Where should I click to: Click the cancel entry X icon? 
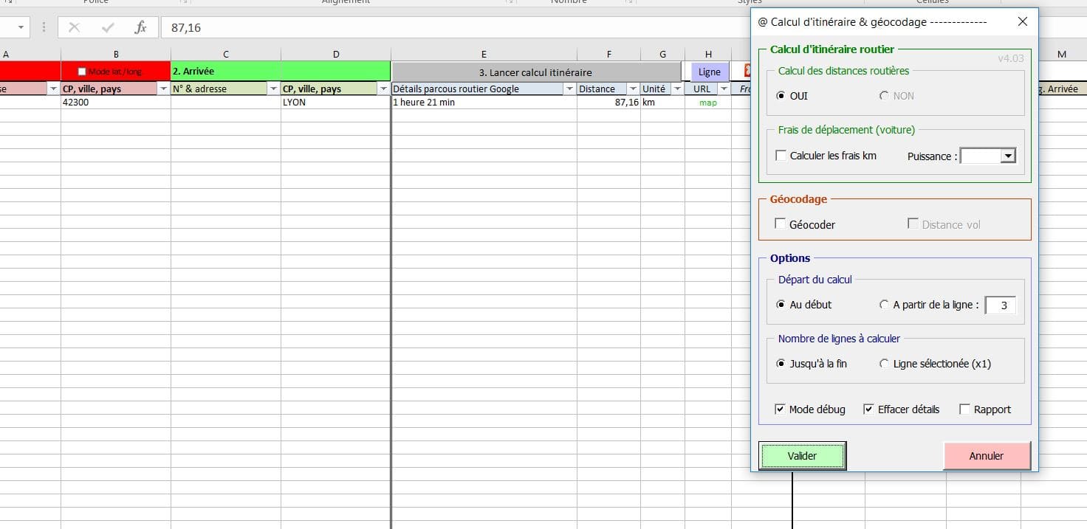click(x=74, y=27)
